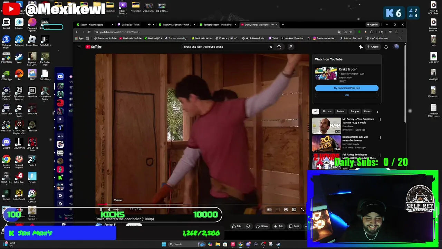Go to the YouTube home logo
This screenshot has height=249, width=442.
[x=94, y=47]
